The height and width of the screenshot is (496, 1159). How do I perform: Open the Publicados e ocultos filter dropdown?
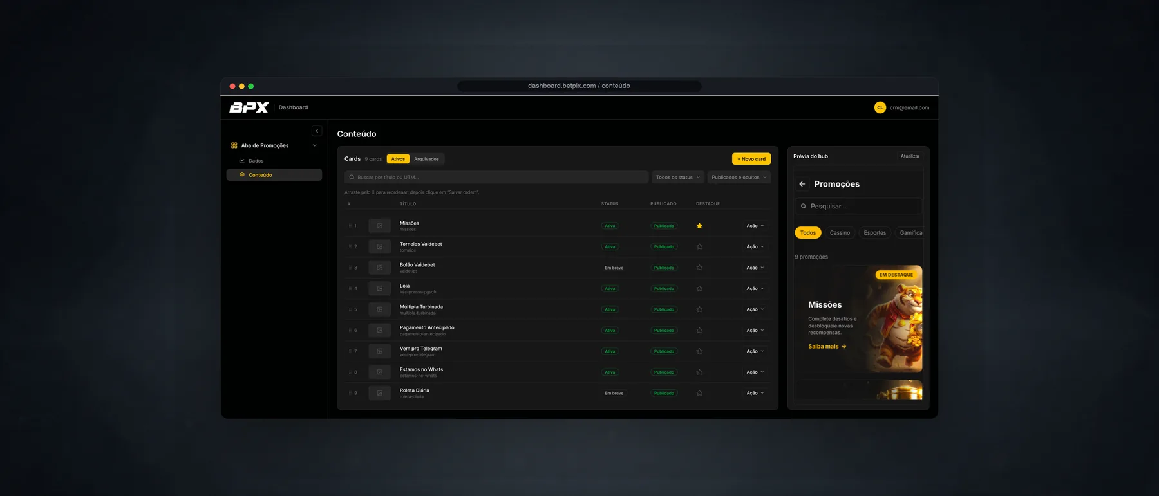pos(739,178)
